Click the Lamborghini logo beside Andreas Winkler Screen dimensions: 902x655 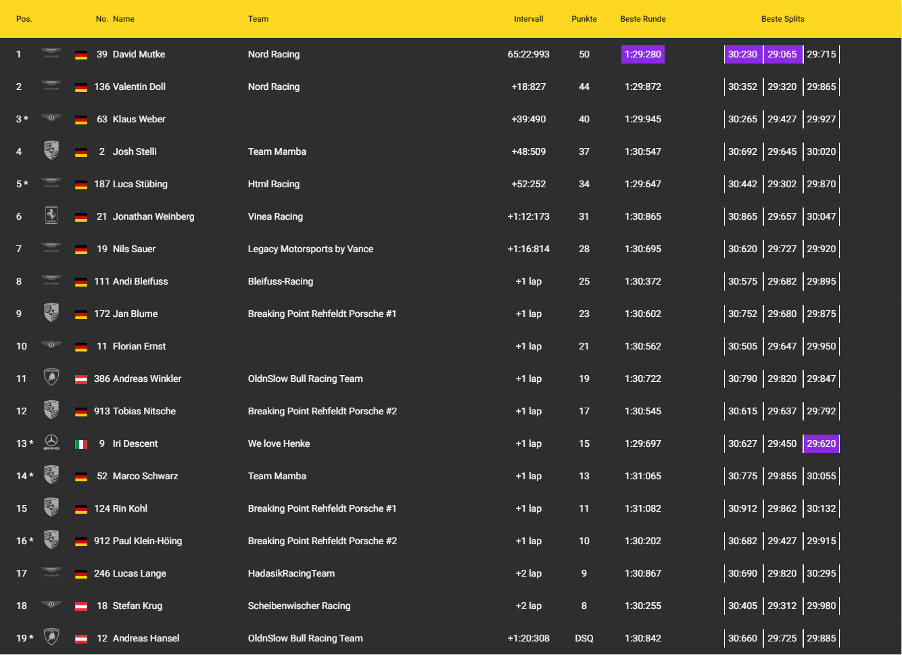tap(51, 378)
